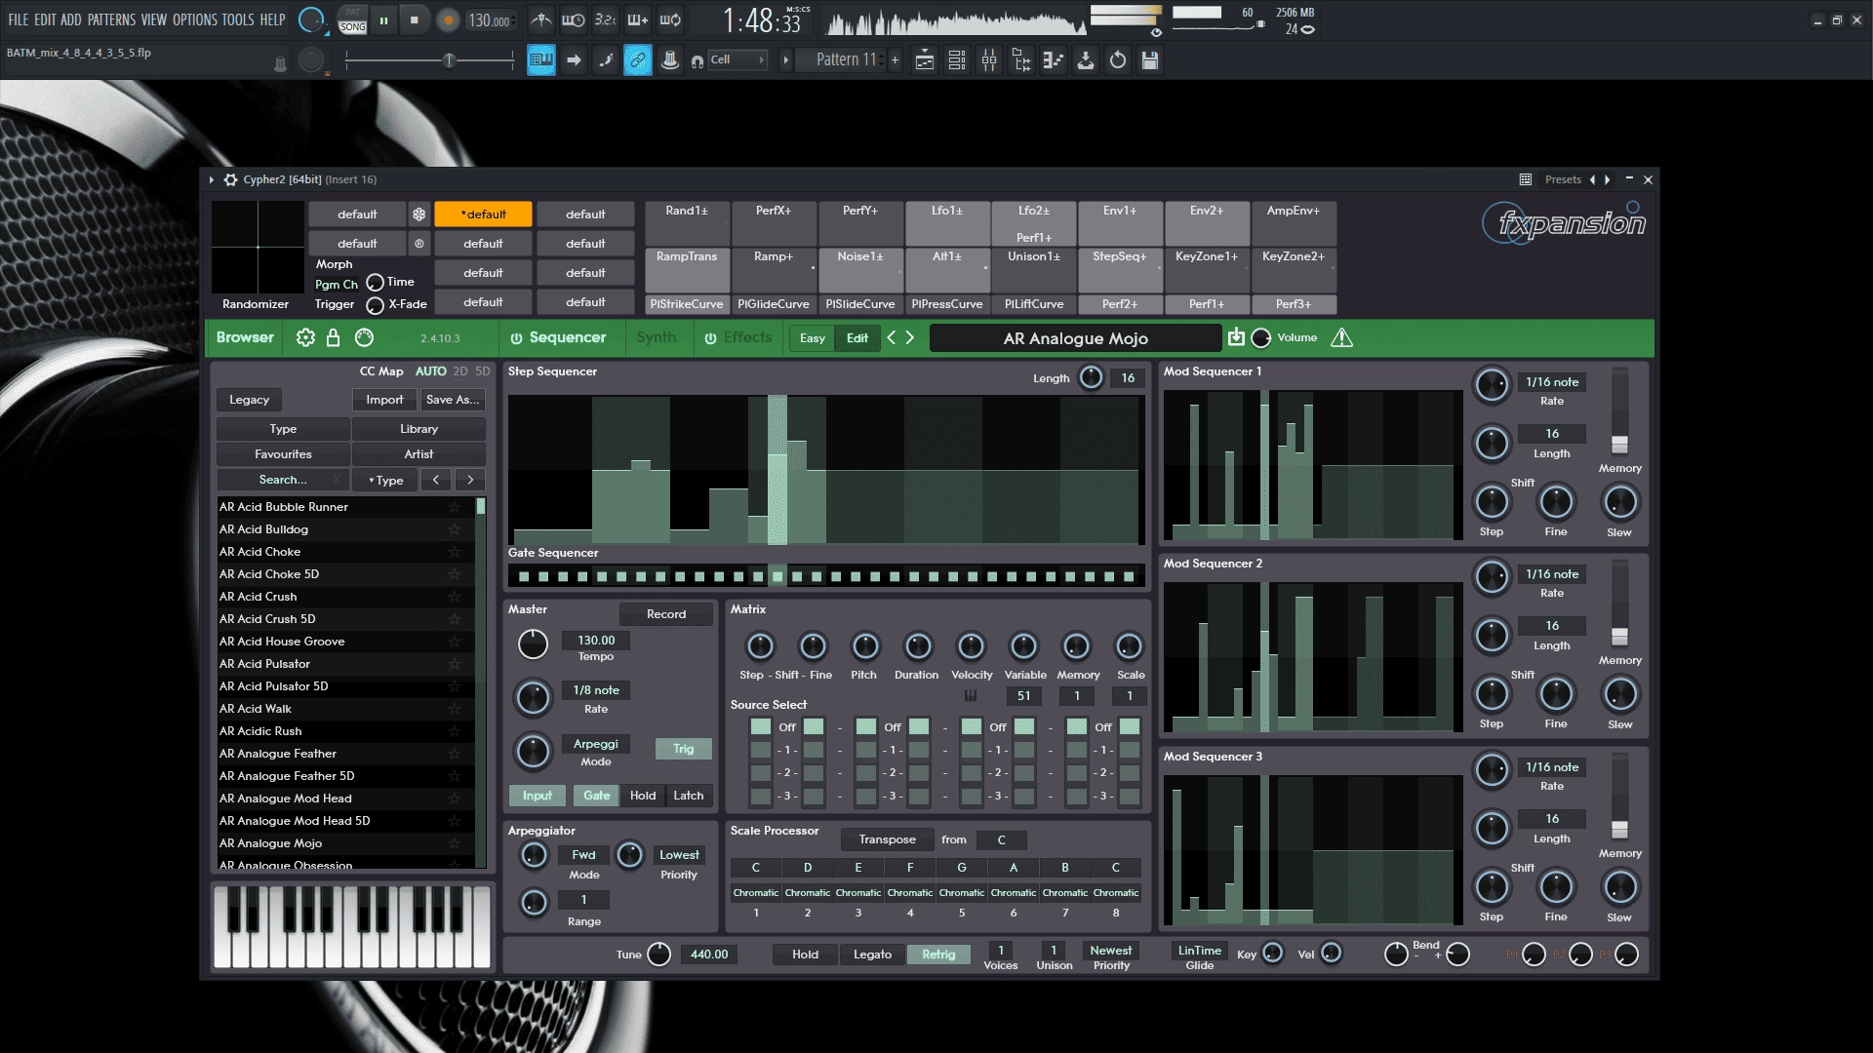Add new pattern with plus button
Viewport: 1873px width, 1053px height.
coord(895,59)
